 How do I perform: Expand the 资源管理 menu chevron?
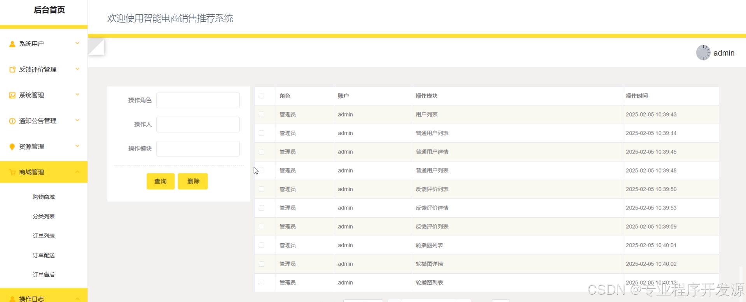pyautogui.click(x=77, y=146)
